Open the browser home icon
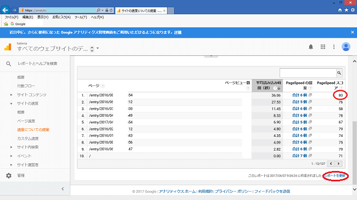Image resolution: width=357 pixels, height=200 pixels. point(340,10)
